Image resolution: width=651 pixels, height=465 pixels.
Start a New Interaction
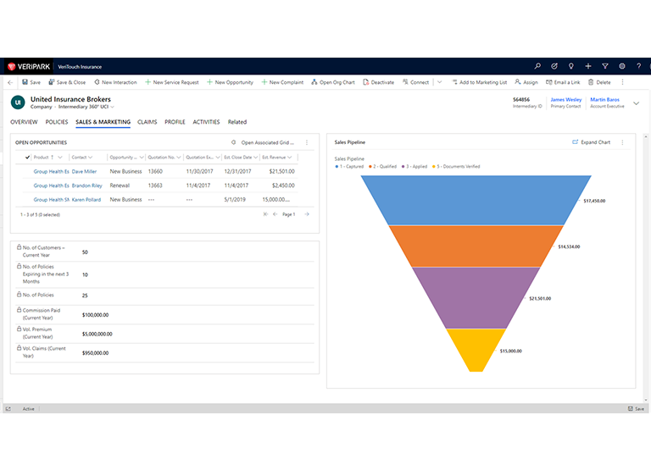115,82
